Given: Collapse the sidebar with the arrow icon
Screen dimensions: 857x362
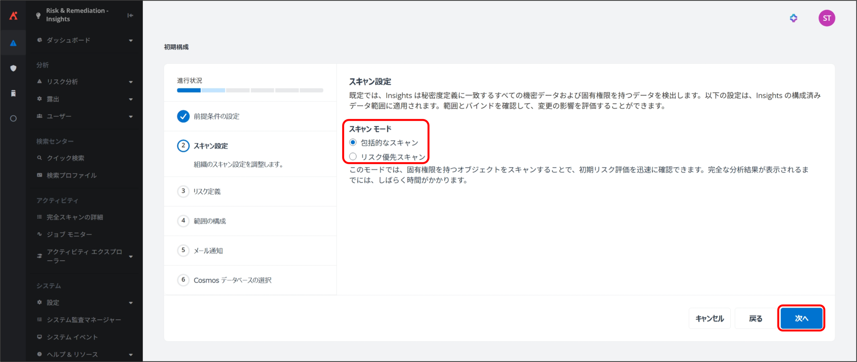Looking at the screenshot, I should [130, 15].
